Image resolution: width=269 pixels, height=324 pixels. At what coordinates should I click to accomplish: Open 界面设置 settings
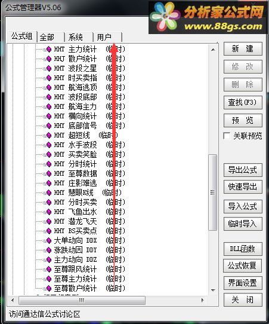(x=243, y=283)
